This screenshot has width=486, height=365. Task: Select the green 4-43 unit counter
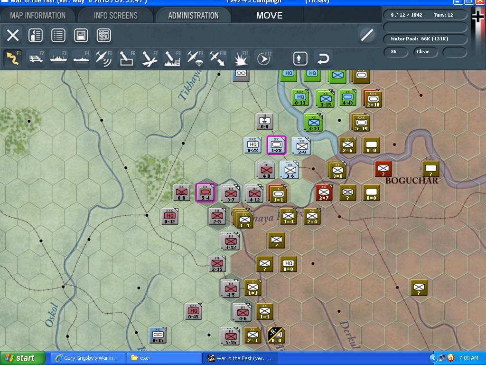pyautogui.click(x=347, y=98)
